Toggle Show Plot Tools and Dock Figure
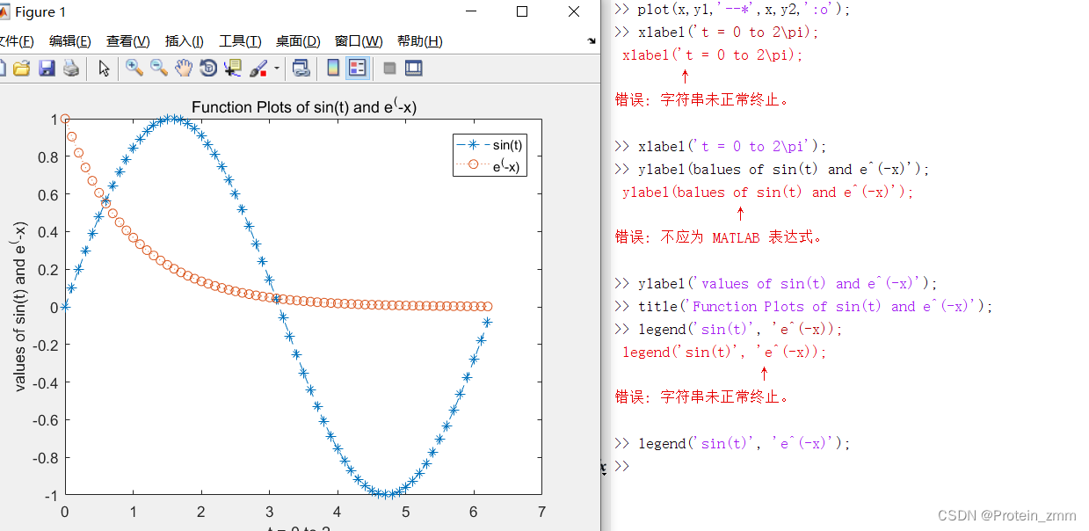The width and height of the screenshot is (1089, 531). (411, 68)
